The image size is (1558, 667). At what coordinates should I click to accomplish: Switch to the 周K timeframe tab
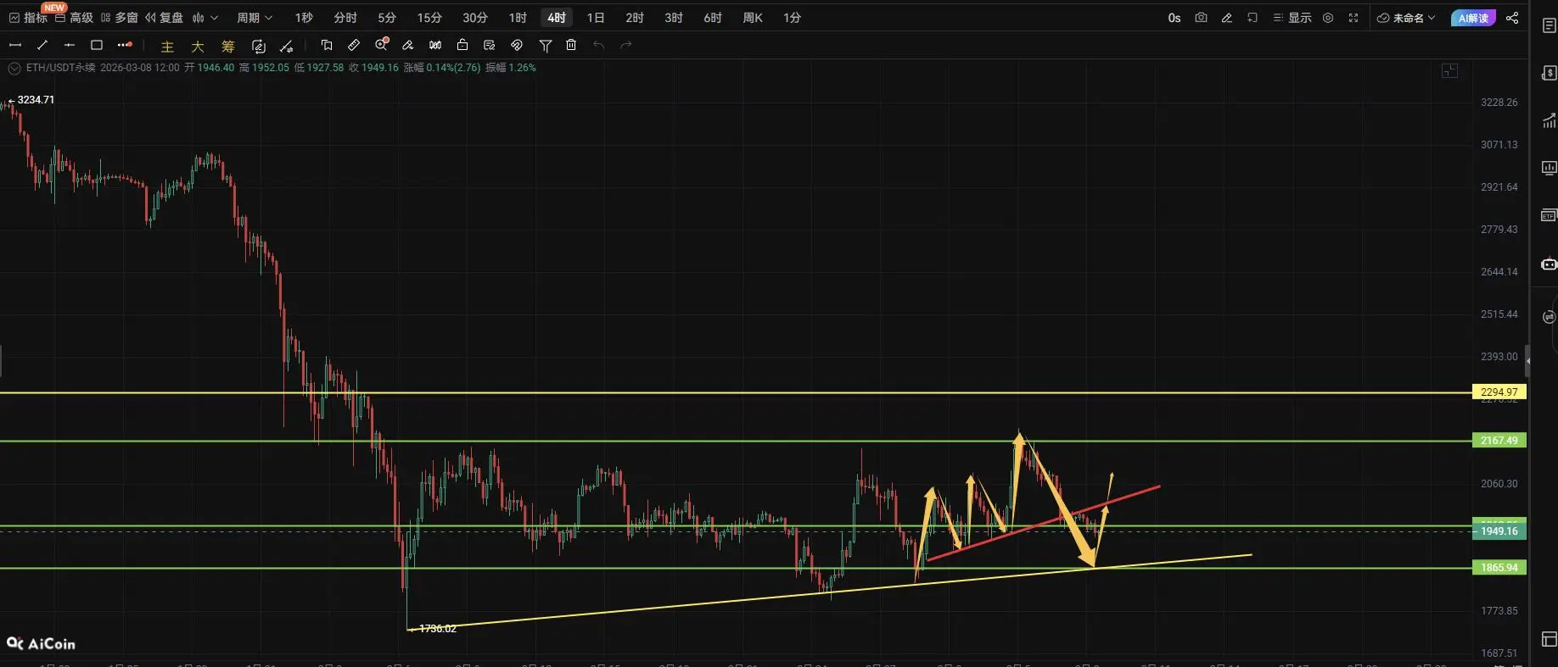(x=753, y=18)
